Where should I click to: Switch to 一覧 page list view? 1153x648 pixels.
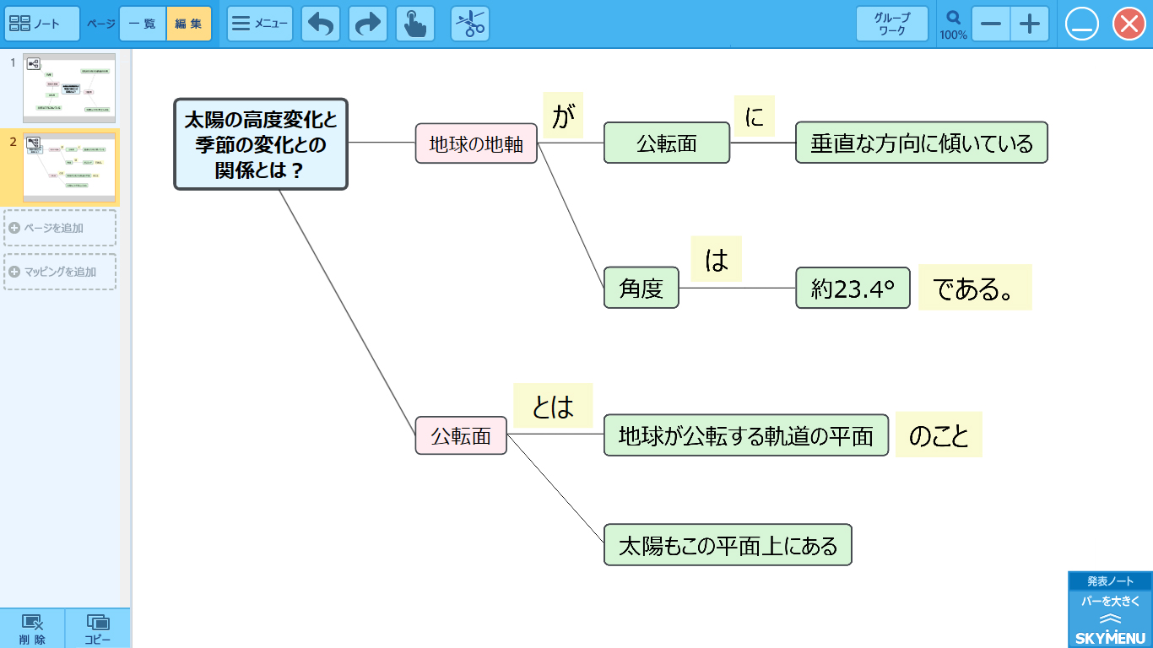click(143, 24)
